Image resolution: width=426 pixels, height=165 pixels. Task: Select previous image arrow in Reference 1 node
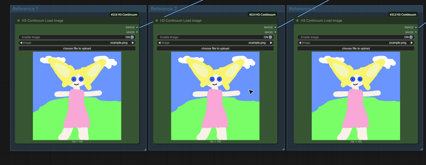coord(21,43)
